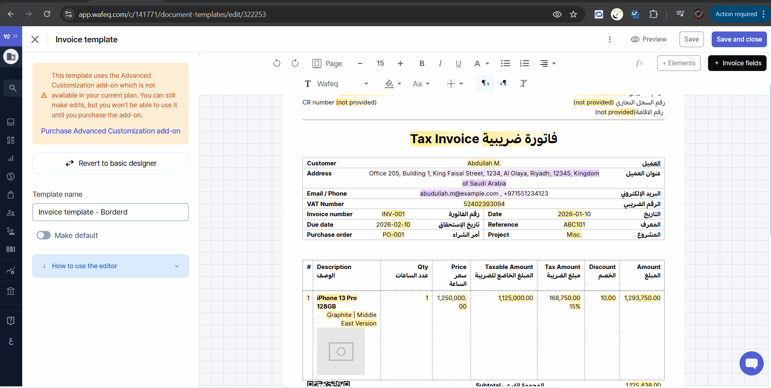The height and width of the screenshot is (388, 771).
Task: Open the chat support bubble
Action: (751, 363)
